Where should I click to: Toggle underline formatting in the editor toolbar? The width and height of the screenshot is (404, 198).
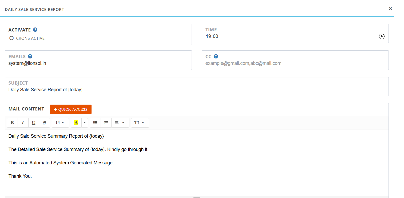(34, 123)
